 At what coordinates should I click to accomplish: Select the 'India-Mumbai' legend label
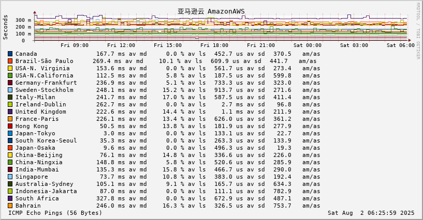coord(37,169)
